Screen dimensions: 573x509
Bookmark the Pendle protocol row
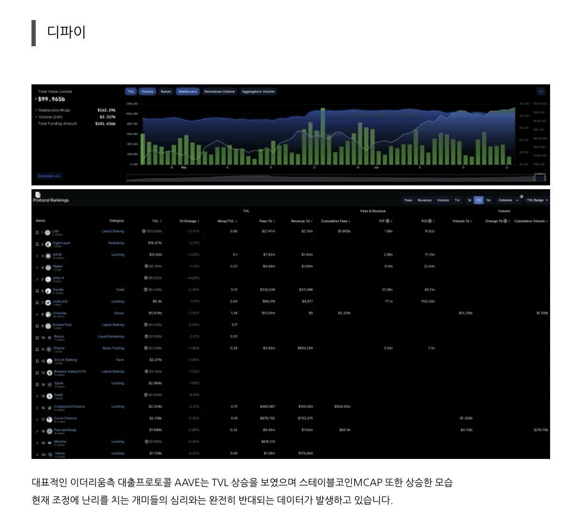click(x=37, y=291)
